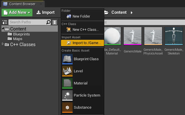The image size is (185, 115).
Task: Collapse the Content folder tree arrow
Action: pos(3,28)
